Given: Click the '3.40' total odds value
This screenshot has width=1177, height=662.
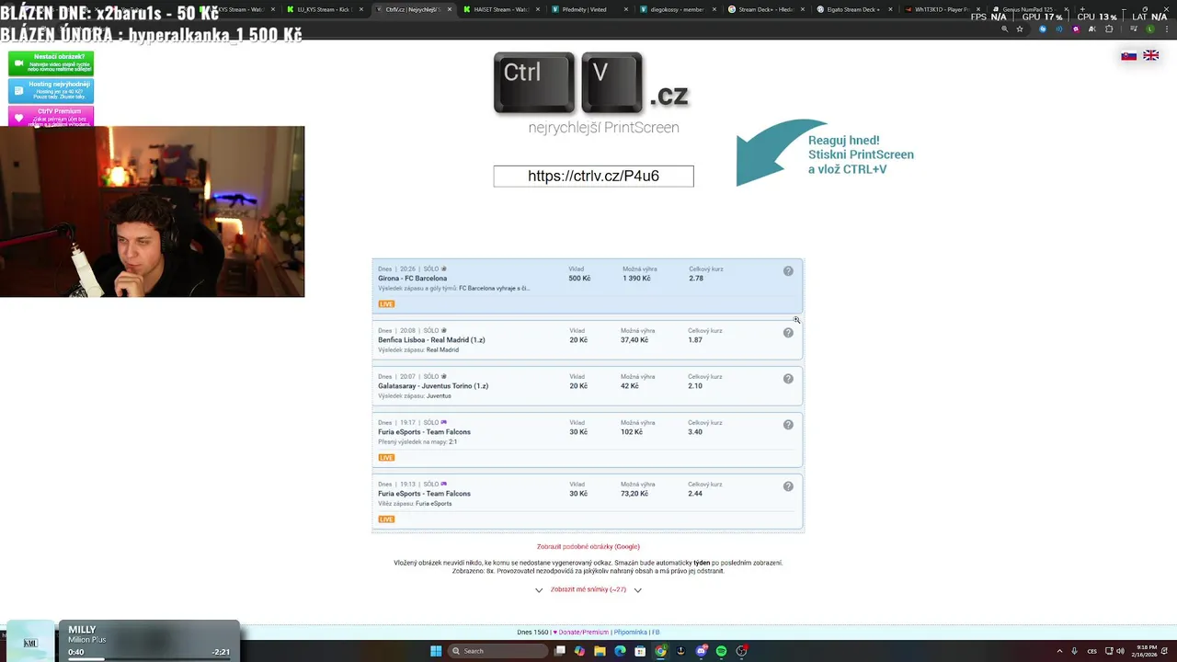Looking at the screenshot, I should pyautogui.click(x=695, y=432).
